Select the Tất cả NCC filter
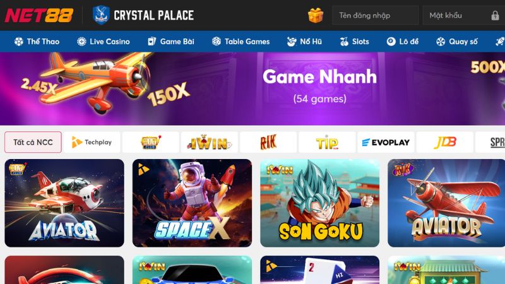The height and width of the screenshot is (284, 505). pyautogui.click(x=33, y=142)
